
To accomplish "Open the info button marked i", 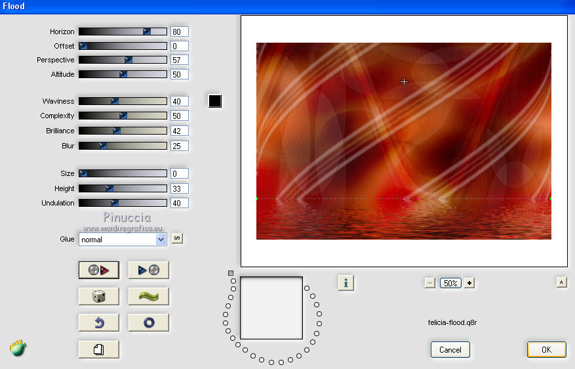I will tap(346, 283).
